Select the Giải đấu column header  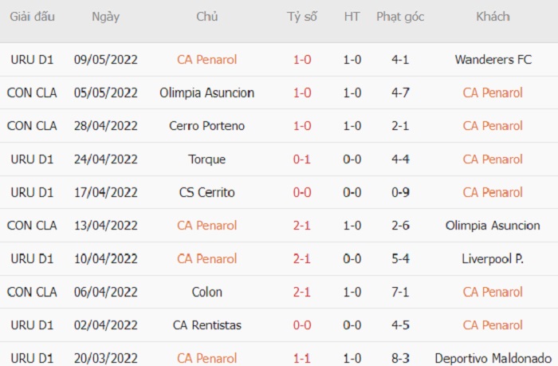[x=32, y=17]
